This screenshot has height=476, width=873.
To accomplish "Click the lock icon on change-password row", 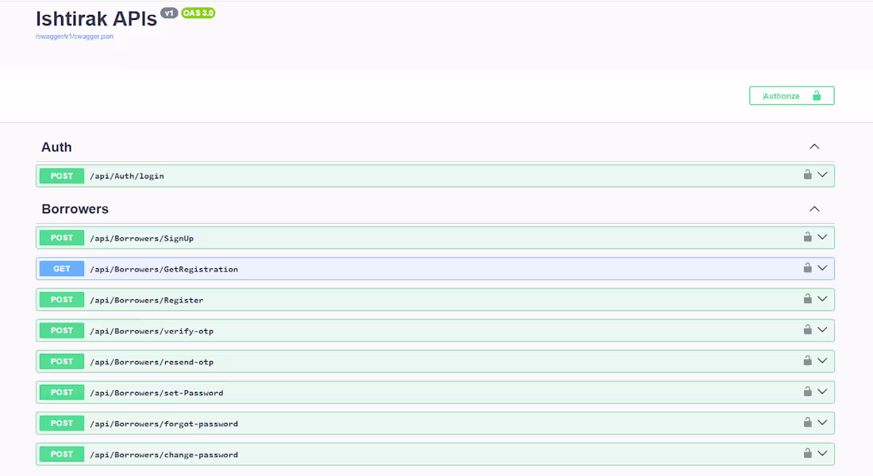I will [x=807, y=453].
